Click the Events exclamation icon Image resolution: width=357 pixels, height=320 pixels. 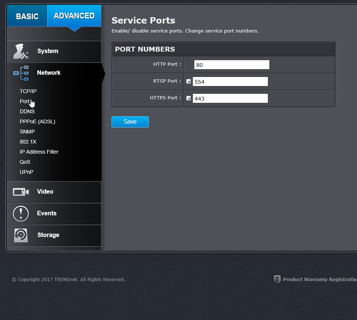[21, 214]
